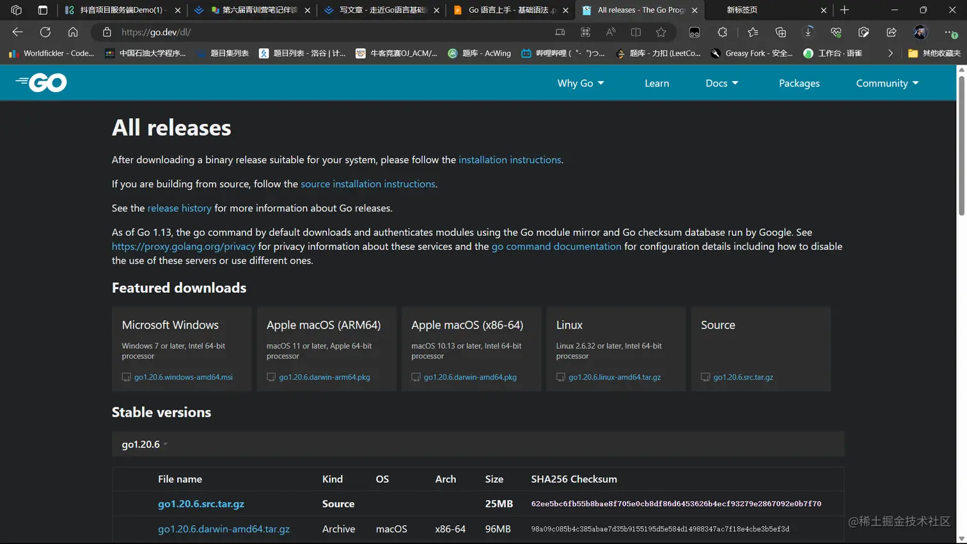This screenshot has width=967, height=544.
Task: View site security lock info
Action: 107,32
